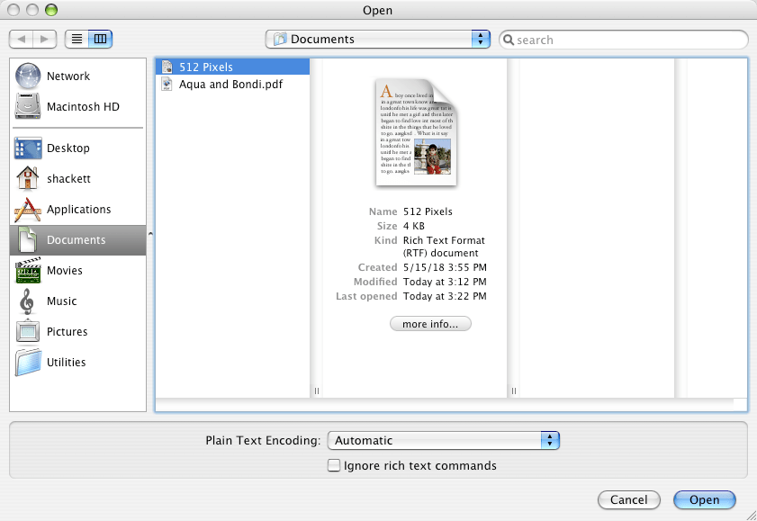
Task: Click the Desktop icon in sidebar
Action: click(28, 148)
